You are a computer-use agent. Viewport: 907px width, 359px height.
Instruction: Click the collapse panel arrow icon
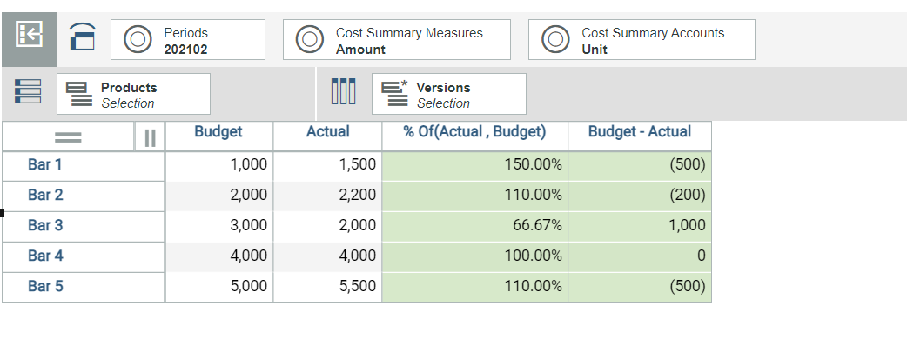click(29, 36)
